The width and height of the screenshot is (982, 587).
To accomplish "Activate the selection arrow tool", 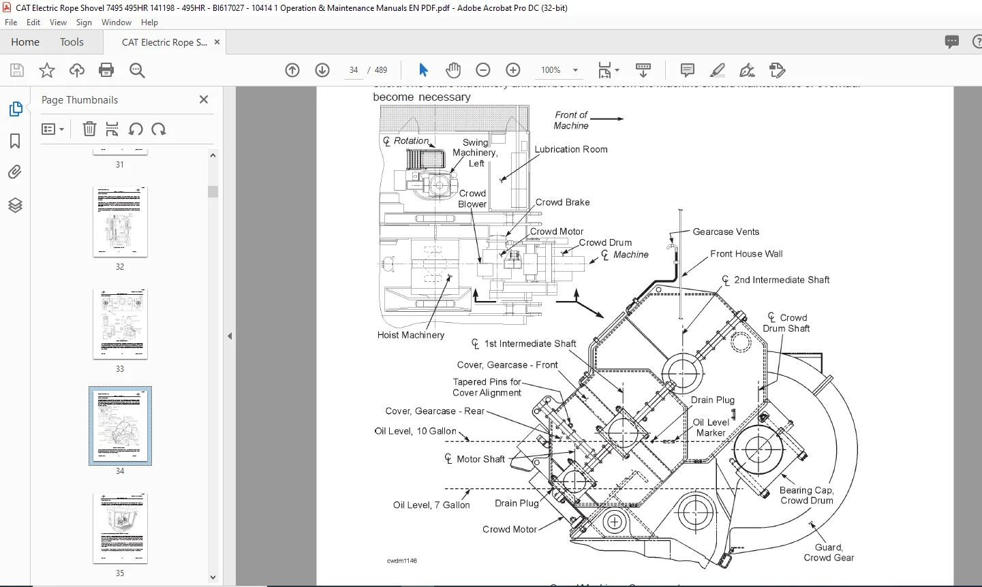I will (x=423, y=70).
